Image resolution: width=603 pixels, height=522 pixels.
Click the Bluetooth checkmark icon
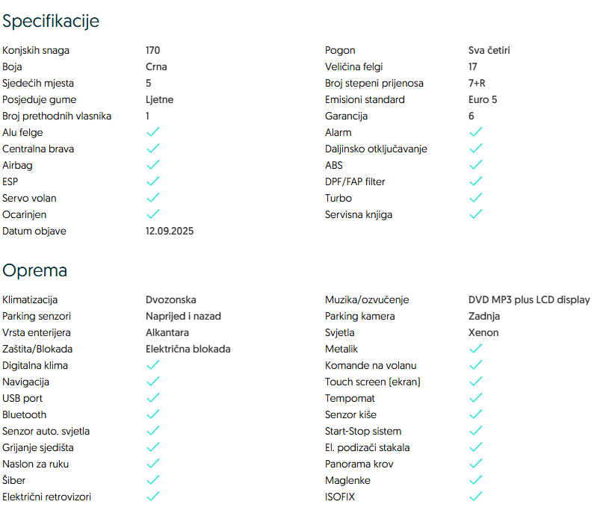point(152,414)
